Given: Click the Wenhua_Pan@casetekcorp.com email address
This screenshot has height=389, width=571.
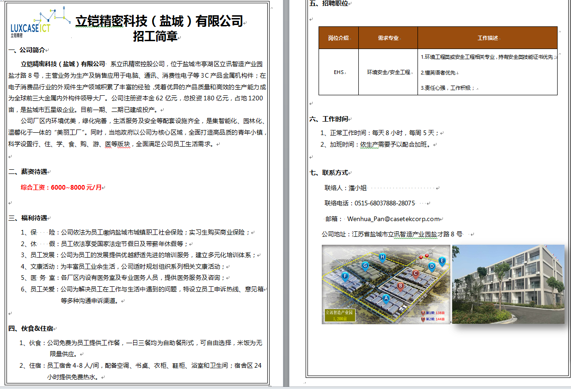Looking at the screenshot, I should click(393, 219).
